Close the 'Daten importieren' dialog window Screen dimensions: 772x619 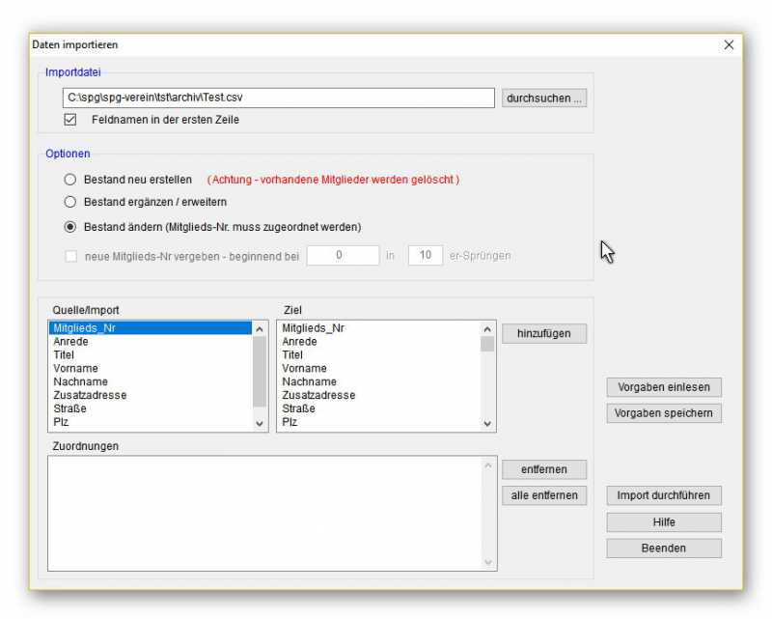[729, 44]
